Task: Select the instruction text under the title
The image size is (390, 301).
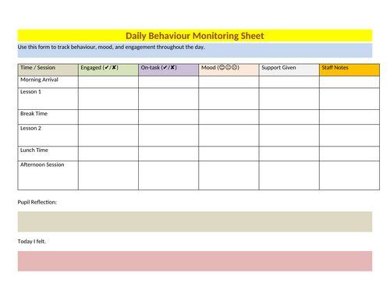Action: pos(111,47)
